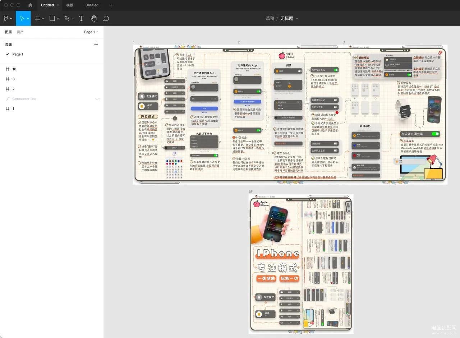Switch to the 模板 tab
The height and width of the screenshot is (338, 460).
pyautogui.click(x=70, y=5)
